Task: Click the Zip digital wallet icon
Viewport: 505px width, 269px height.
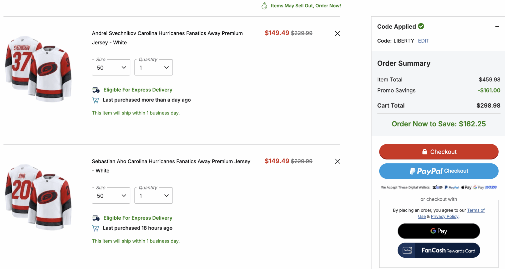Action: click(437, 187)
